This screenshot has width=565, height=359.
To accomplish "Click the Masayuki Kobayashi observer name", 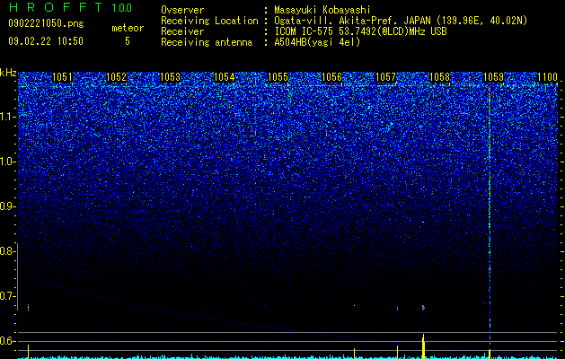I will (322, 10).
